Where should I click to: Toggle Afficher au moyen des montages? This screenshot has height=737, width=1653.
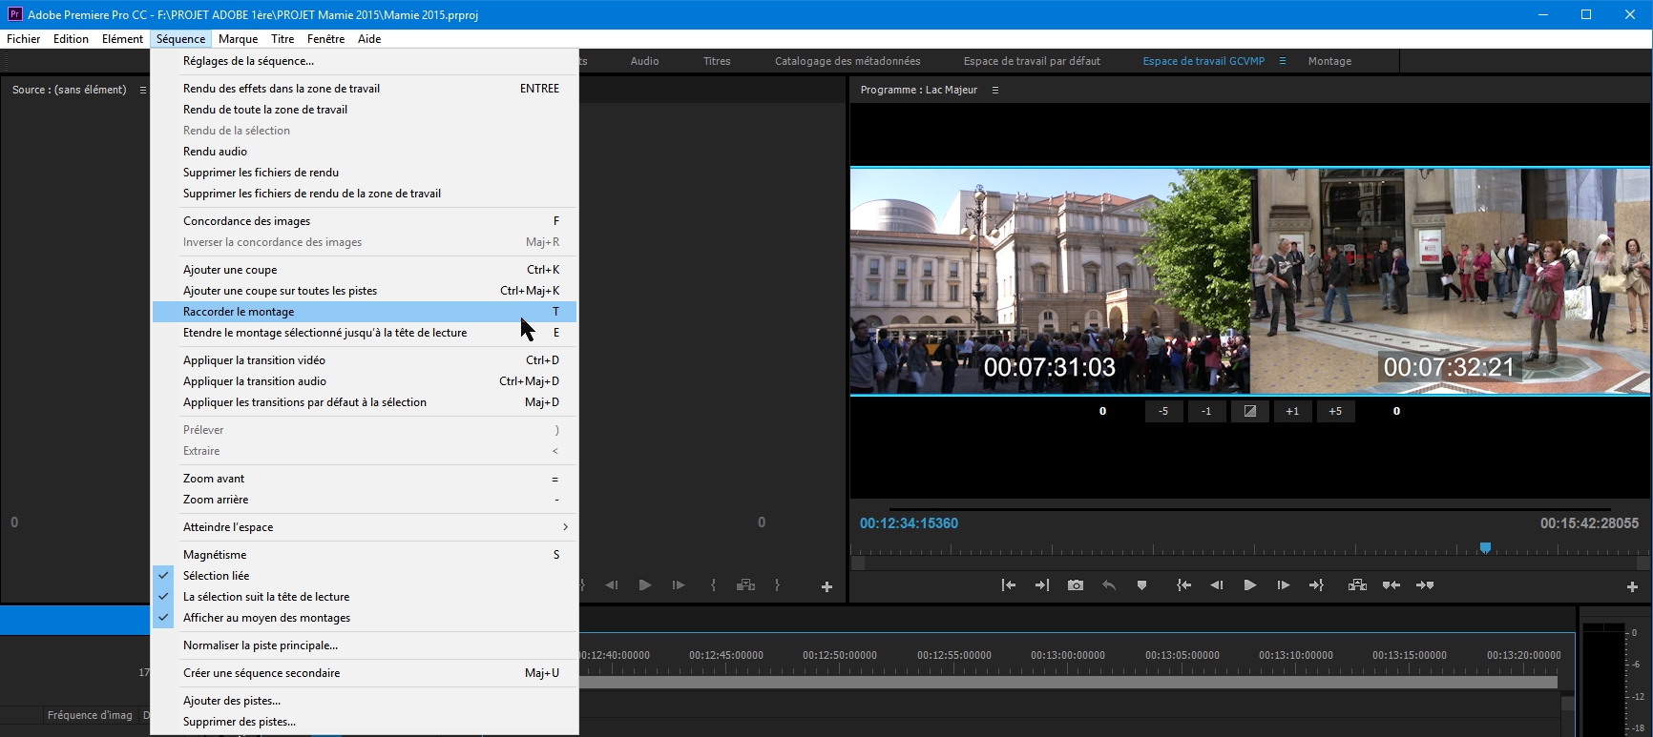[x=266, y=618]
